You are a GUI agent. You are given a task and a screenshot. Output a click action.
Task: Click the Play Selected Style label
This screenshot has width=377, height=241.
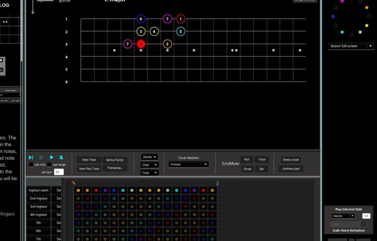[x=348, y=209]
